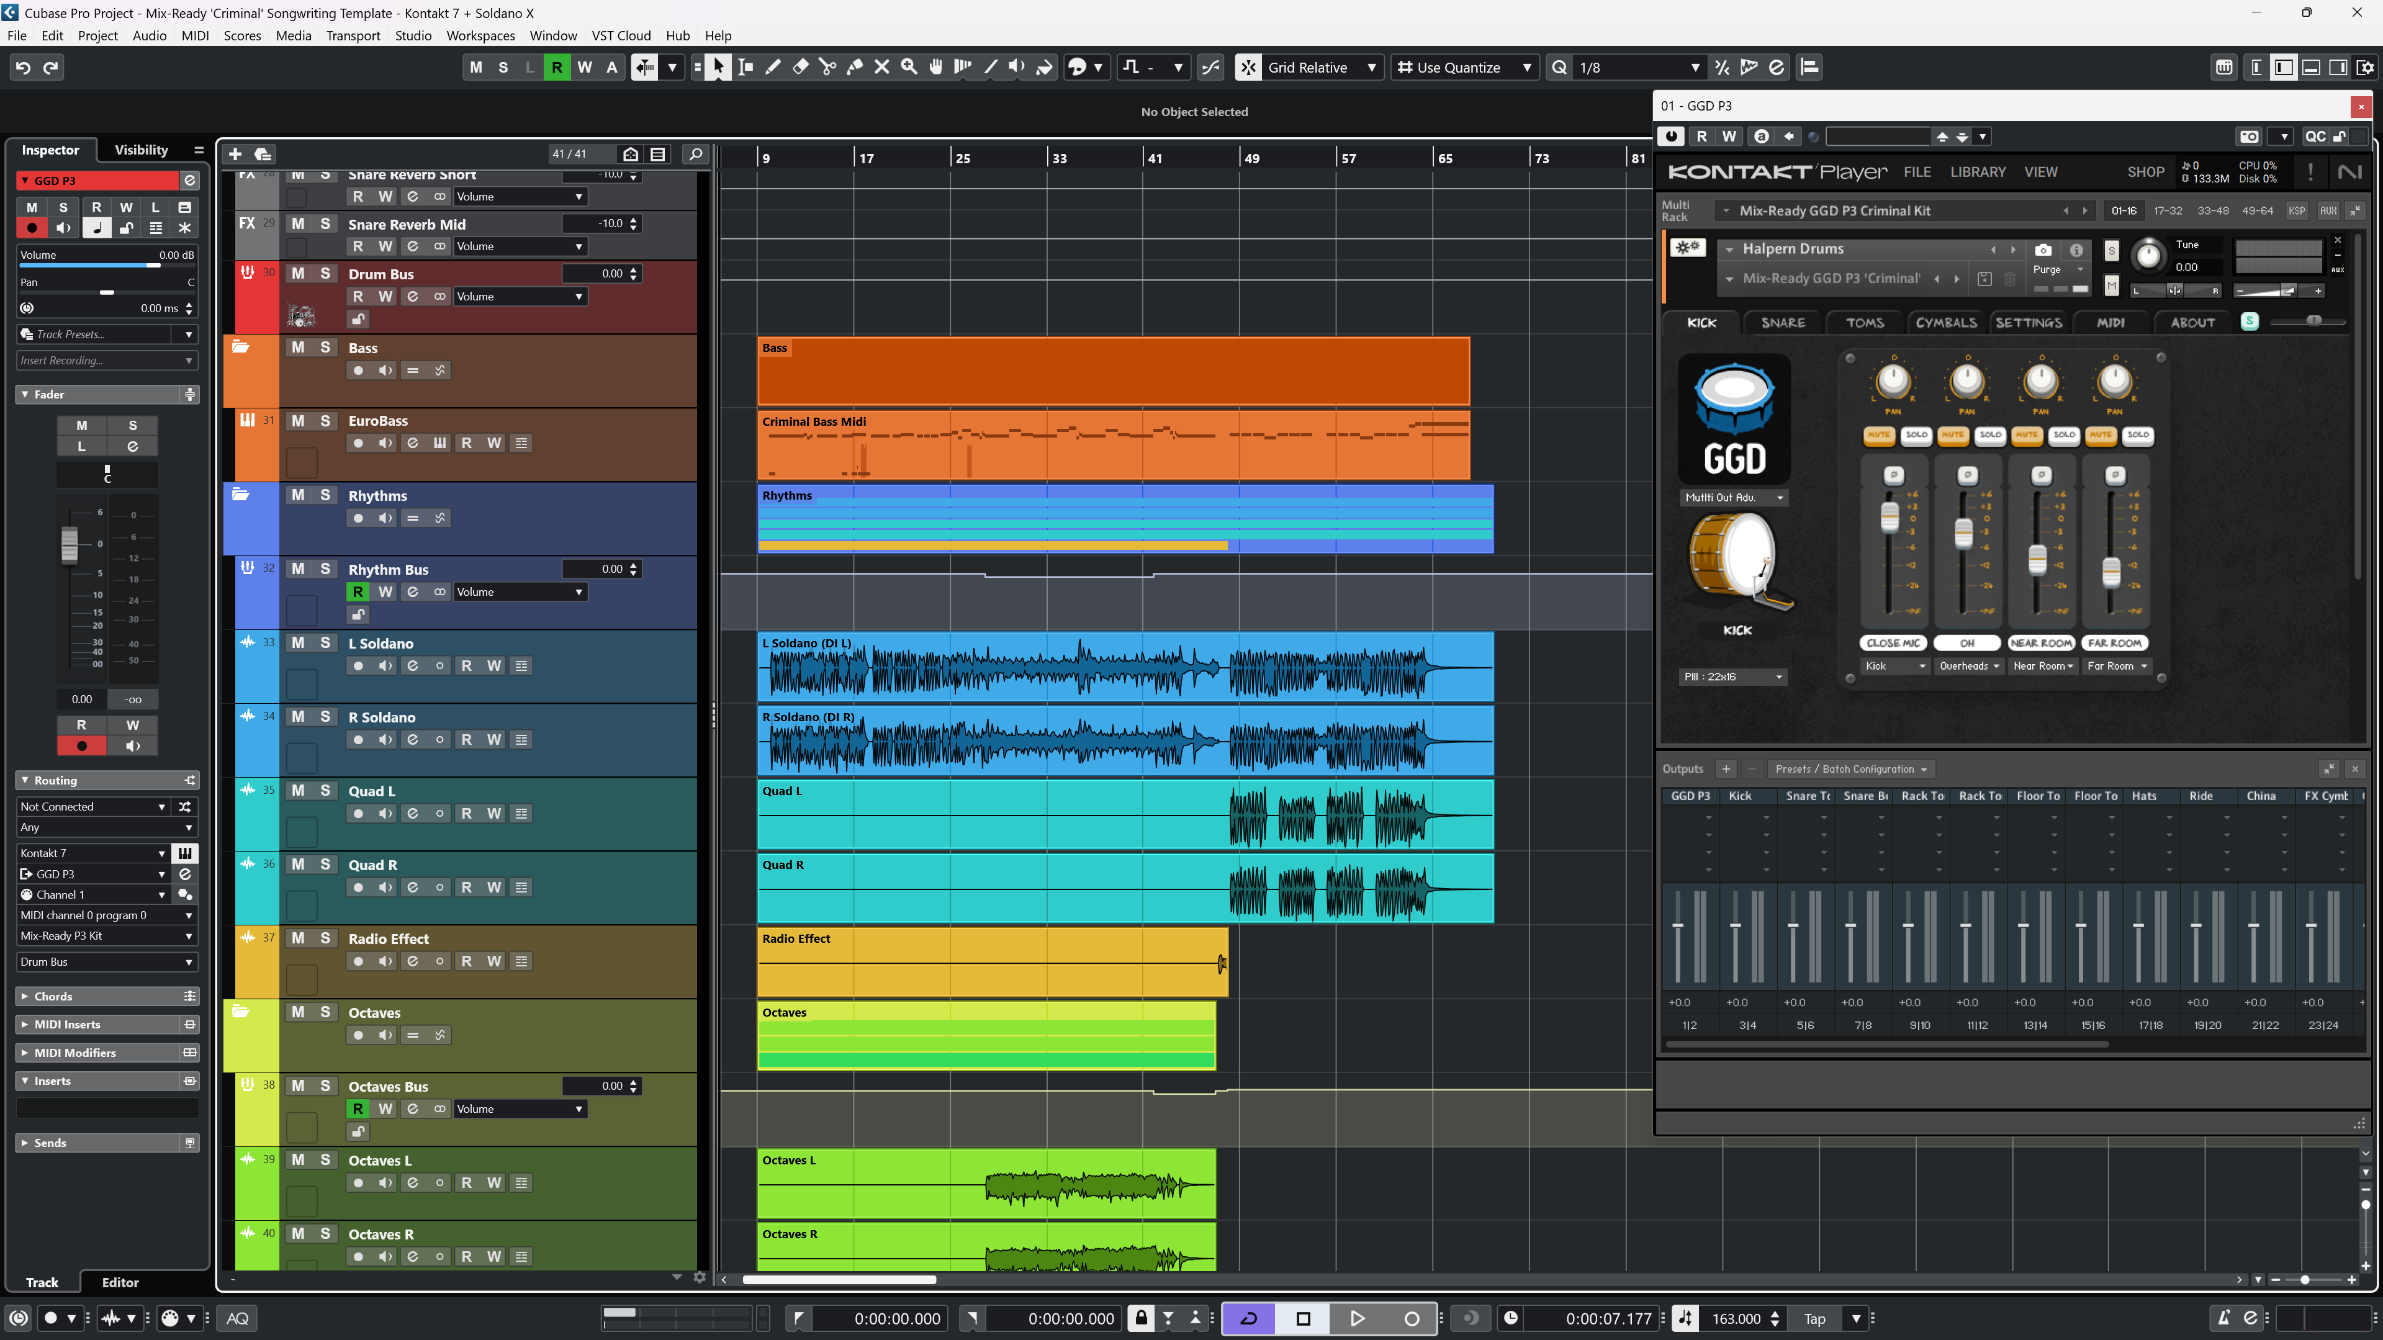The width and height of the screenshot is (2383, 1340).
Task: Adjust the CLOSE MIC fader
Action: [x=1890, y=517]
